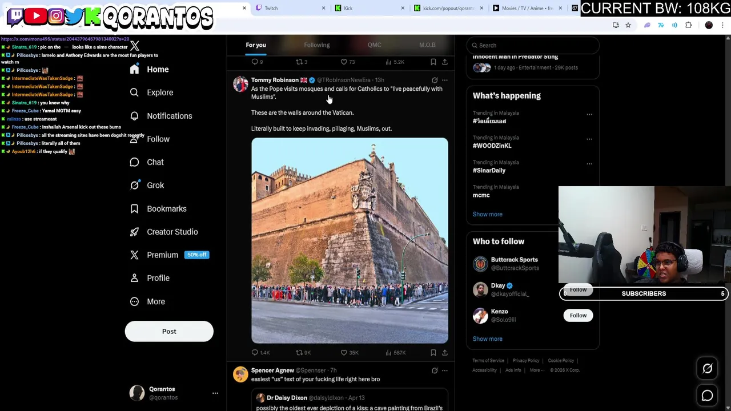The width and height of the screenshot is (731, 411).
Task: Click the X Search field
Action: [x=533, y=45]
